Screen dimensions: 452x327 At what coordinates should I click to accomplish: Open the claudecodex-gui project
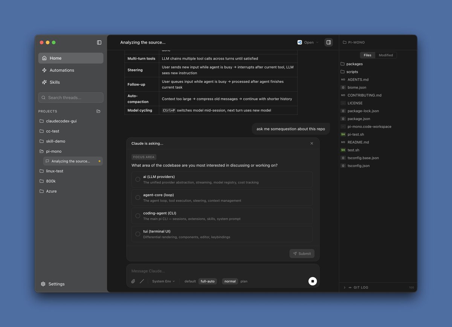point(71,121)
